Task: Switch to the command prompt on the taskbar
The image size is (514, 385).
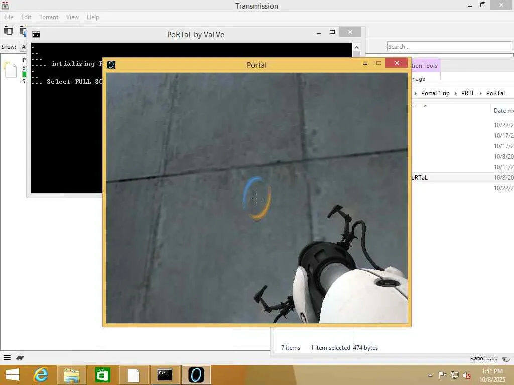Action: tap(165, 375)
